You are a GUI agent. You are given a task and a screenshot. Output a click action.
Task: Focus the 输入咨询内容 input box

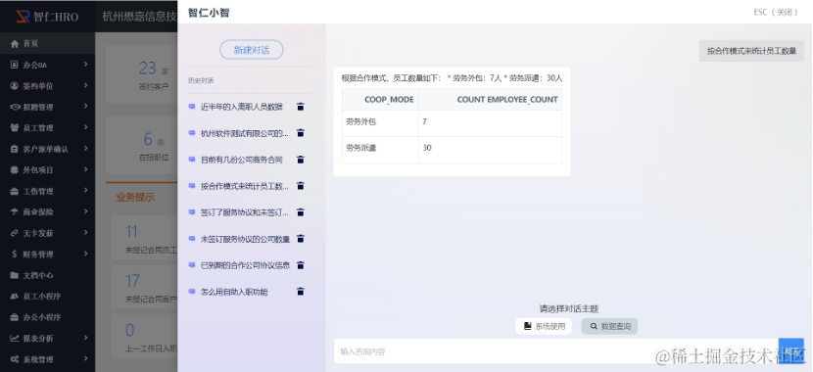(555, 351)
